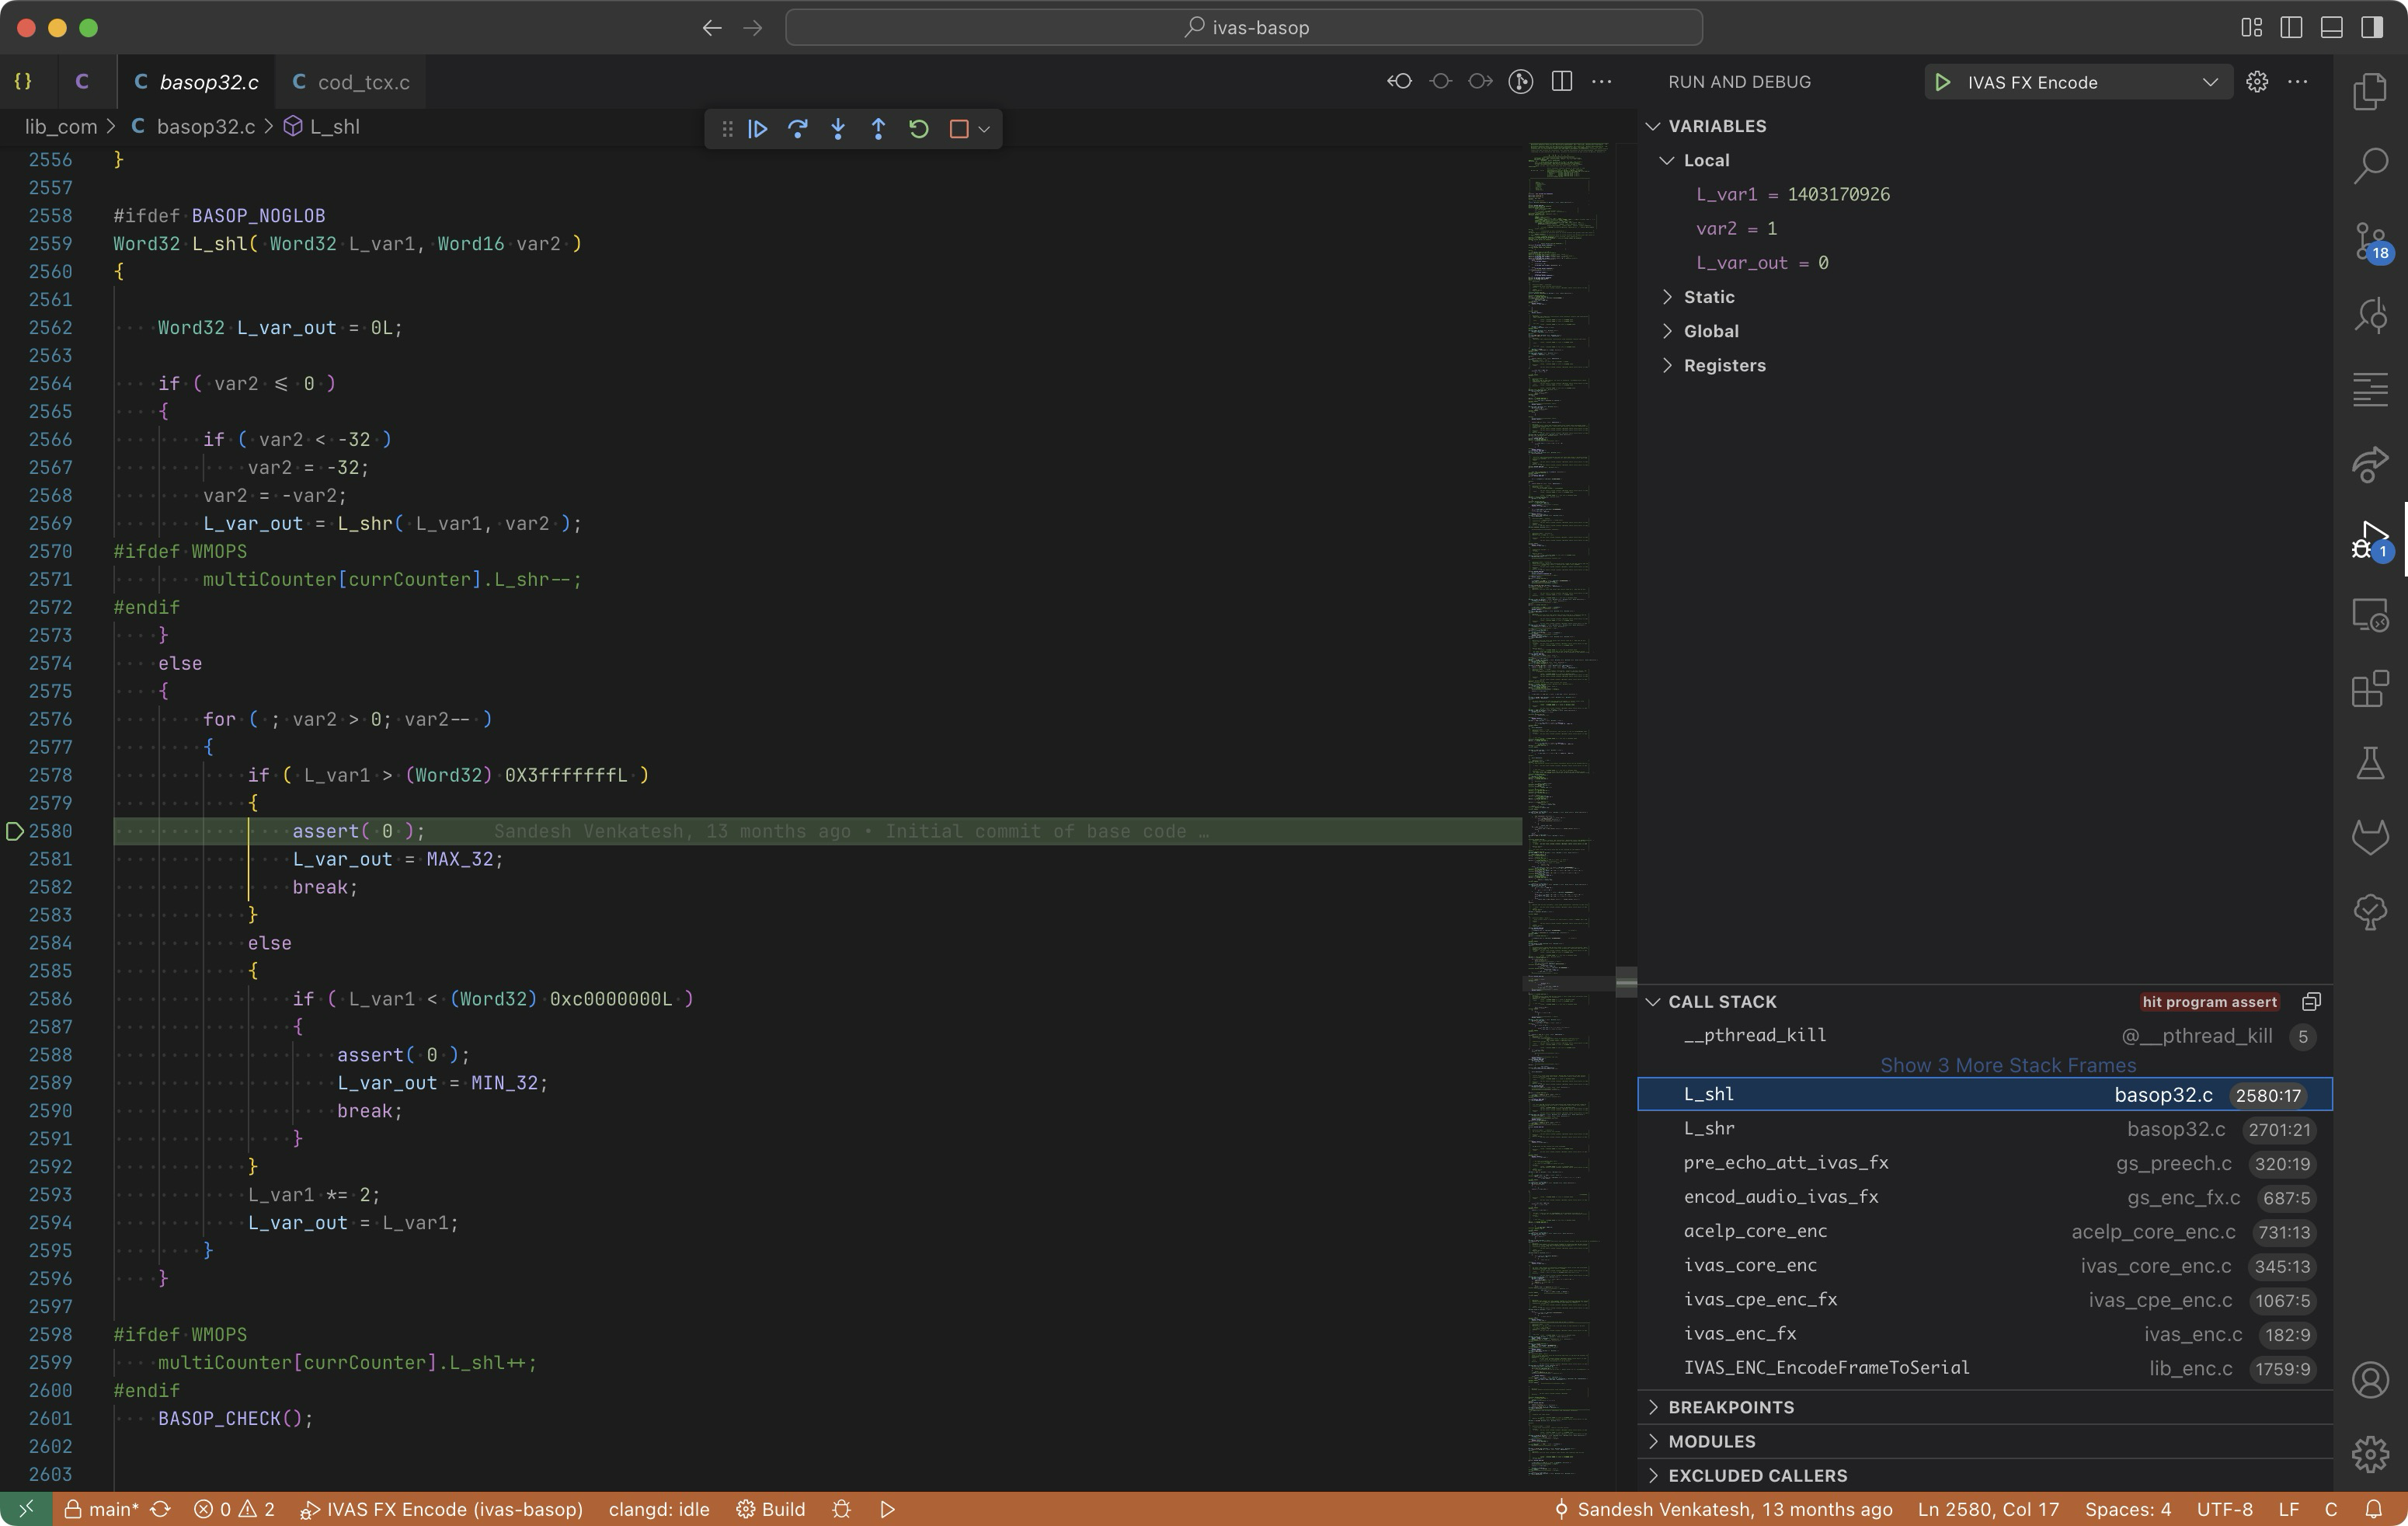Expand the BREAKPOINTS section
Viewport: 2408px width, 1526px height.
click(x=1731, y=1407)
